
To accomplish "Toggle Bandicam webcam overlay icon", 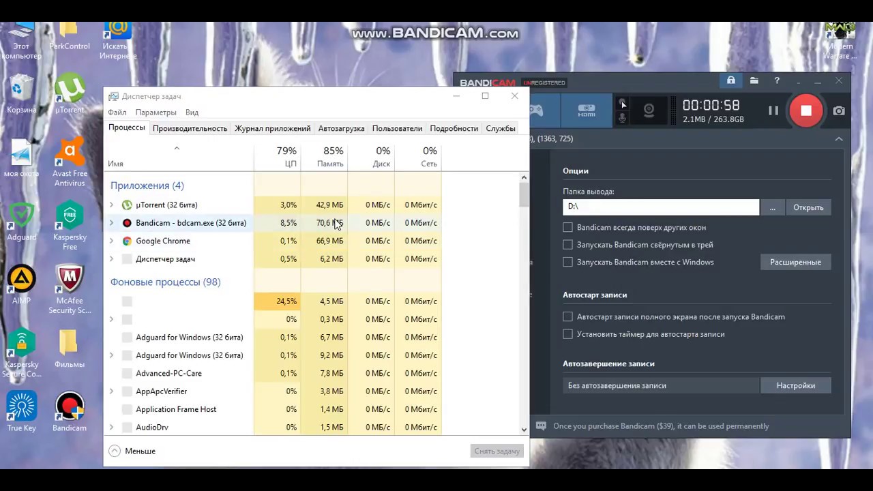I will click(x=649, y=110).
